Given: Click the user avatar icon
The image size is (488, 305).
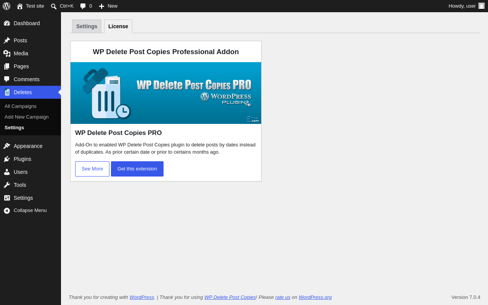Looking at the screenshot, I should coord(482,6).
